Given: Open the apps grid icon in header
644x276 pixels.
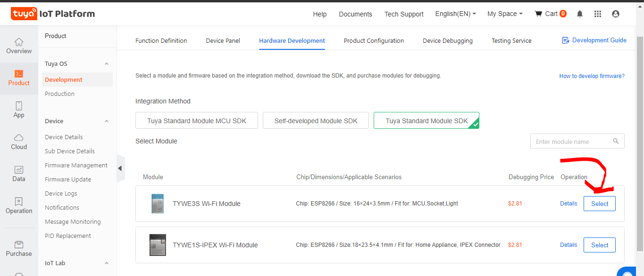Looking at the screenshot, I should [x=598, y=14].
